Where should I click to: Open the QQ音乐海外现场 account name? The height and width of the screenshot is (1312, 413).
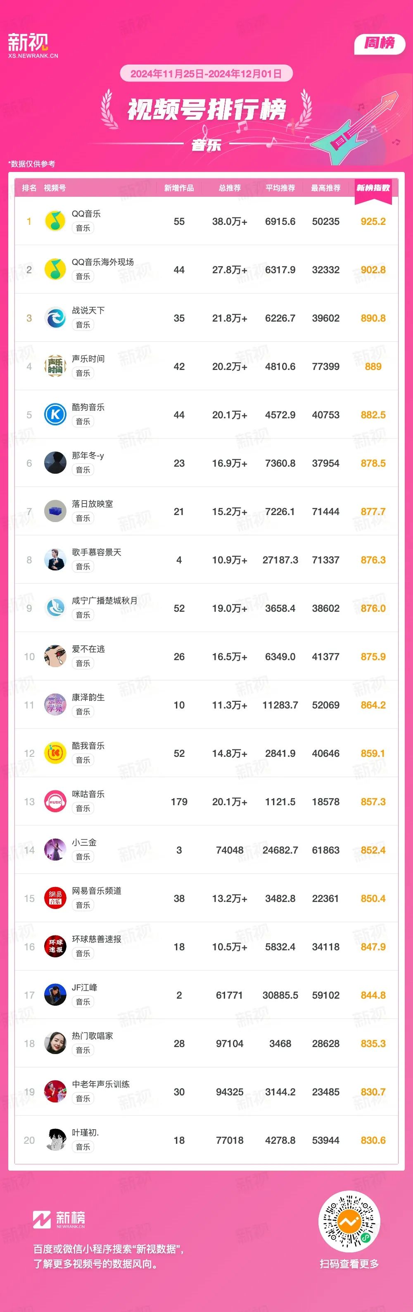(x=103, y=262)
